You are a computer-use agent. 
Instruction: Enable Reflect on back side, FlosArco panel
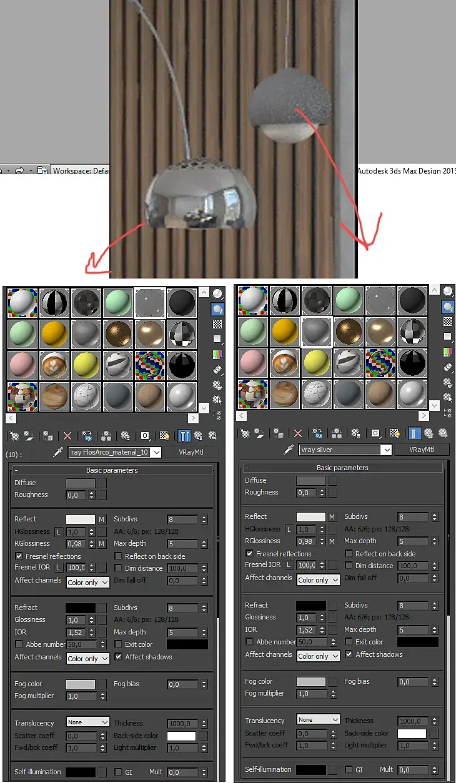click(x=119, y=556)
